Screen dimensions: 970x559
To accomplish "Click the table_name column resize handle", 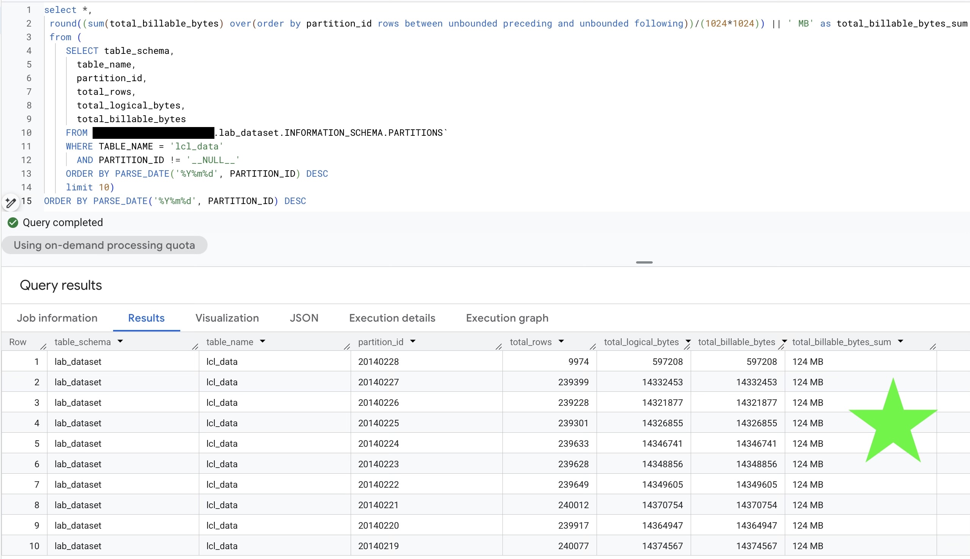I will (x=347, y=347).
